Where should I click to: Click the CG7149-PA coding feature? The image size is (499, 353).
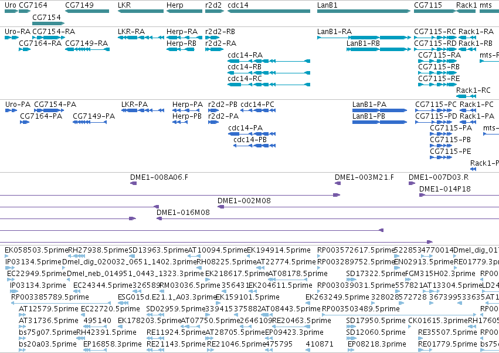pyautogui.click(x=90, y=122)
